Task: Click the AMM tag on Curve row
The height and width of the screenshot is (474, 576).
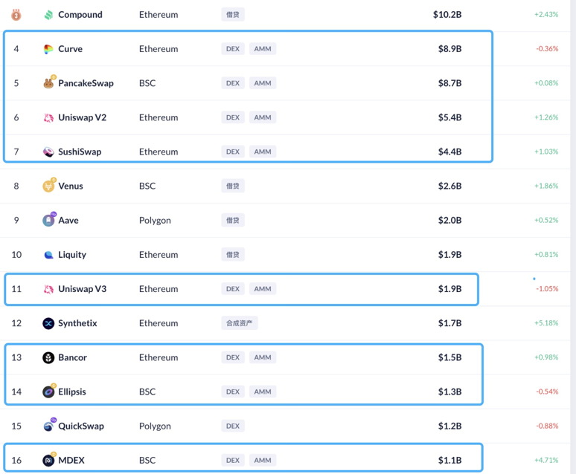Action: (x=263, y=49)
